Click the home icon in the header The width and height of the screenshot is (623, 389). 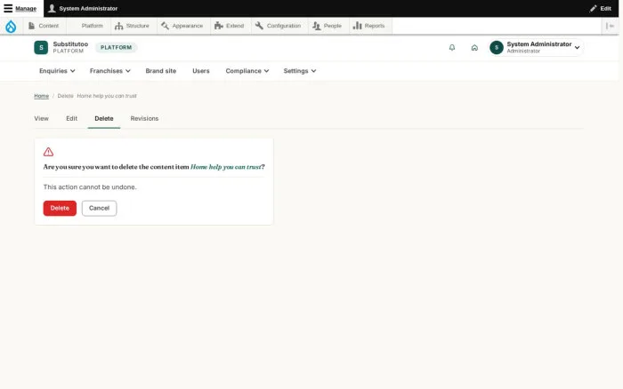point(474,48)
